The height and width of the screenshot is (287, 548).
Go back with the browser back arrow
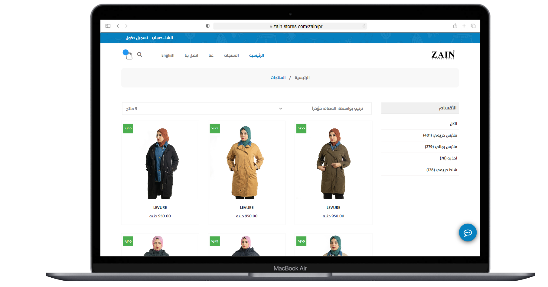[x=118, y=26]
